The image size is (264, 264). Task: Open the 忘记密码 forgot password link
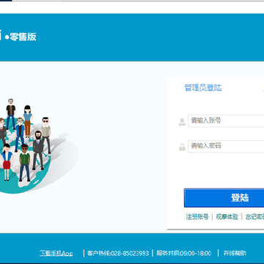[254, 216]
